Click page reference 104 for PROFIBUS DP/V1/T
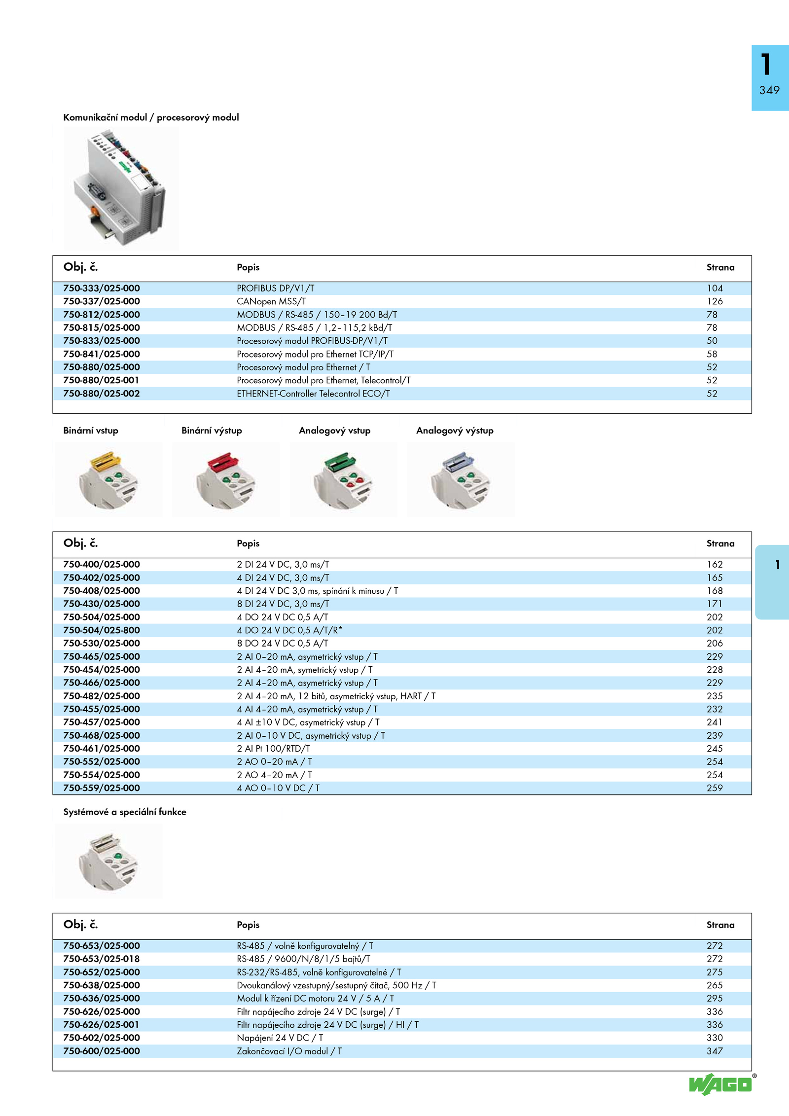Image resolution: width=789 pixels, height=1116 pixels. pos(715,288)
